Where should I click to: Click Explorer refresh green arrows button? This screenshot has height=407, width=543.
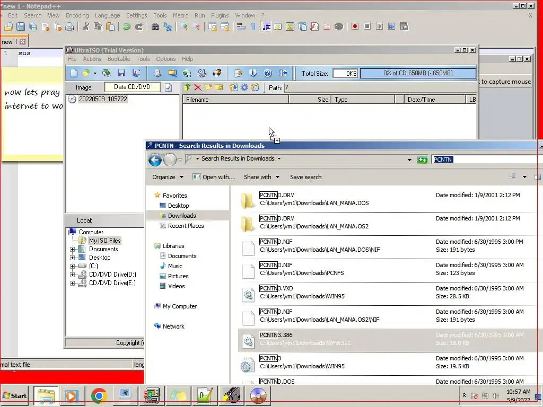tap(423, 160)
